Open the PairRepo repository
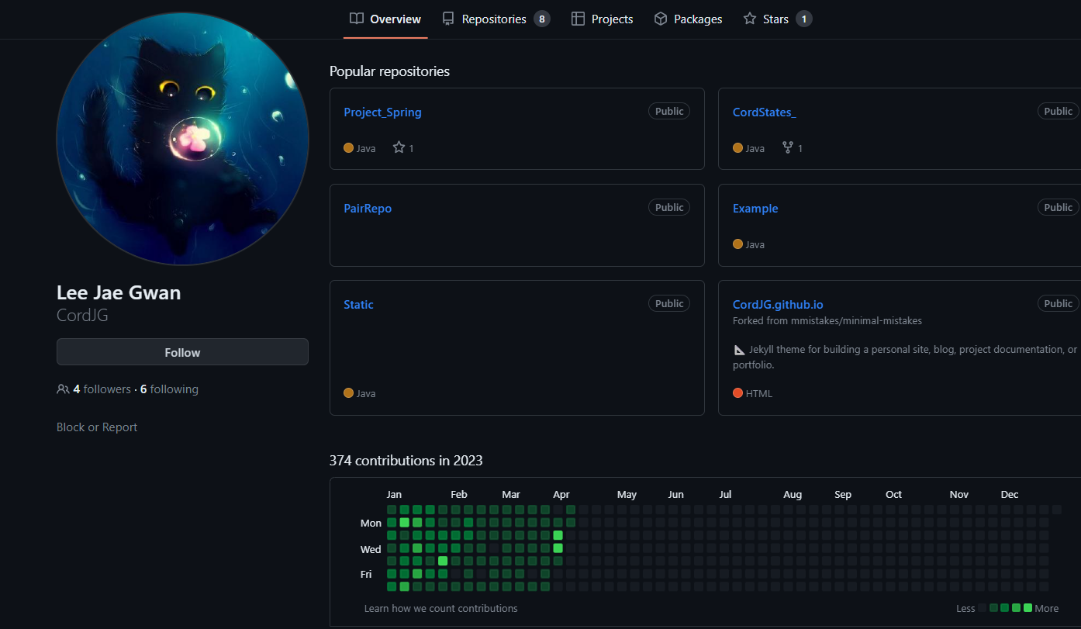Viewport: 1081px width, 629px height. point(368,209)
